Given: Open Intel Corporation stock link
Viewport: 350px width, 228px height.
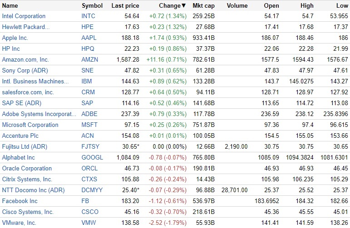Looking at the screenshot, I should point(24,16).
